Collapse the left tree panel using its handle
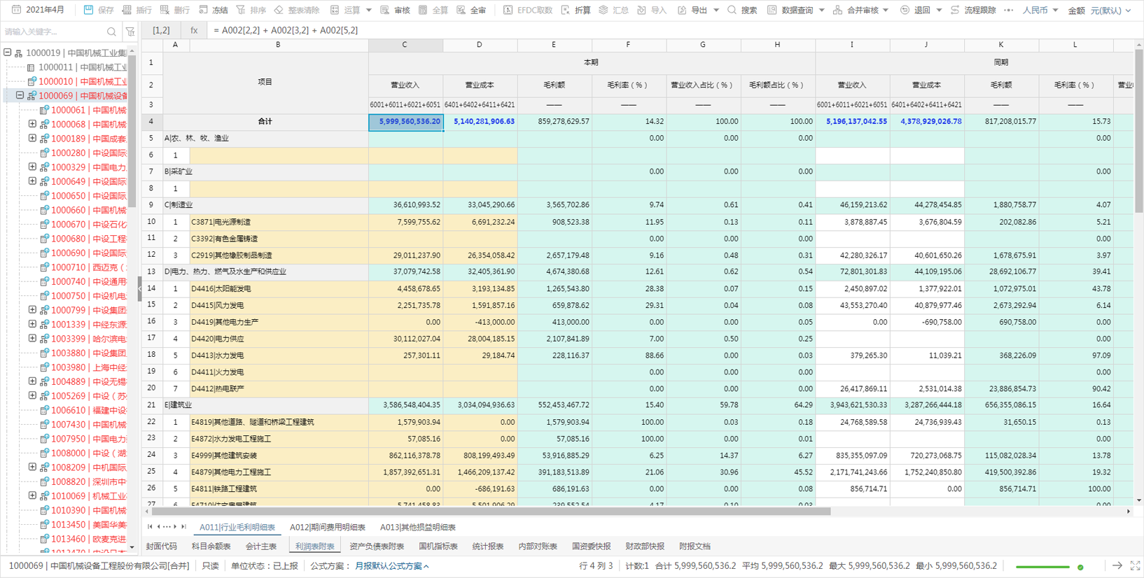 [x=139, y=288]
